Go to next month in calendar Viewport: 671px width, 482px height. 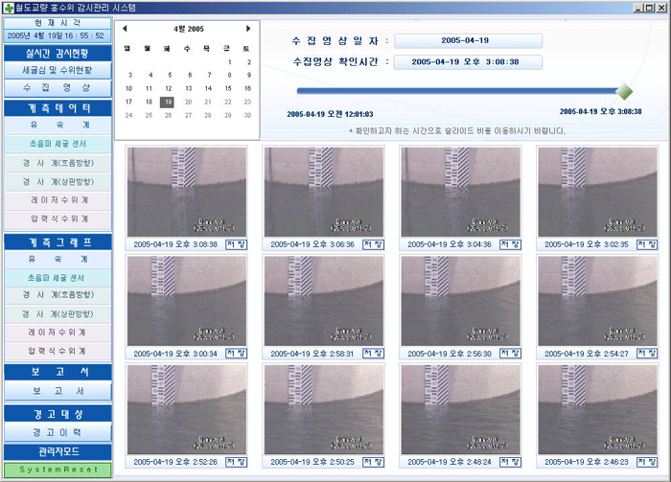tap(249, 29)
